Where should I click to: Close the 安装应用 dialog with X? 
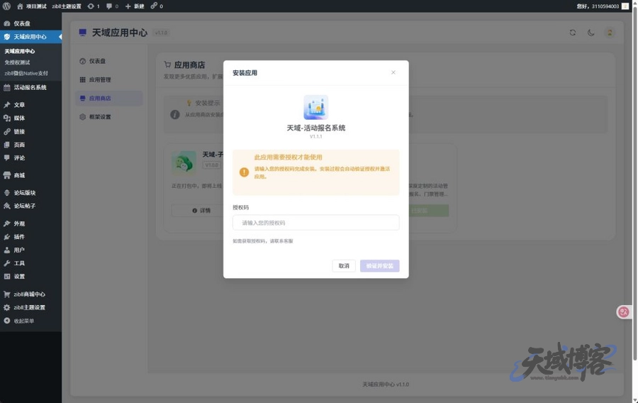(x=393, y=72)
